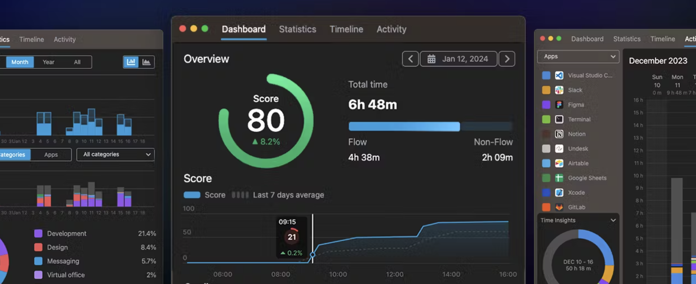Go to next day with right arrow
The image size is (696, 284).
[x=507, y=59]
